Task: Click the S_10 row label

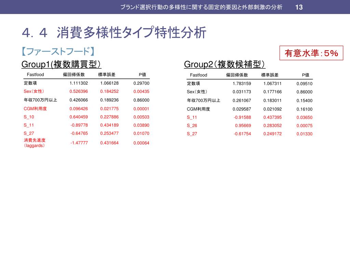Action: point(29,117)
